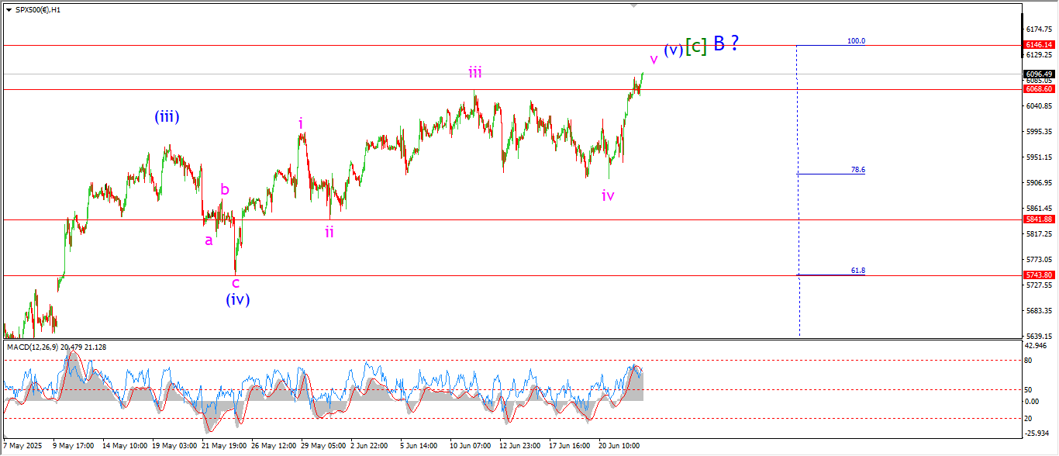
Task: Click the green [c] wave label
Action: tap(696, 47)
